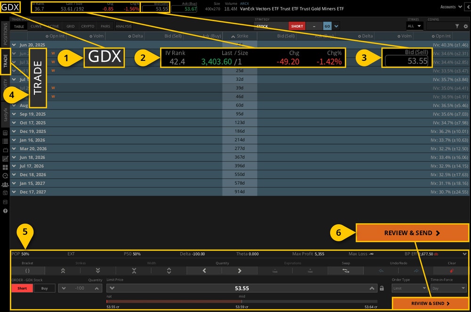Clear the order with red eraser icon

[452, 271]
